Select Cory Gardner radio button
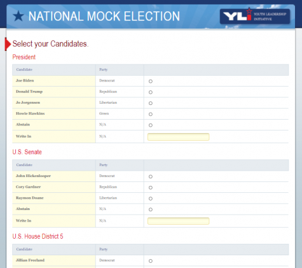The width and height of the screenshot is (302, 268). 151,188
